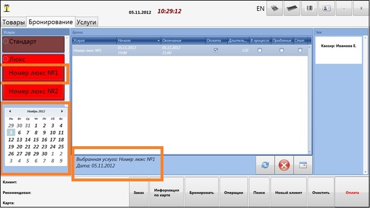
Task: Click the palm tree application logo
Action: tap(7, 8)
